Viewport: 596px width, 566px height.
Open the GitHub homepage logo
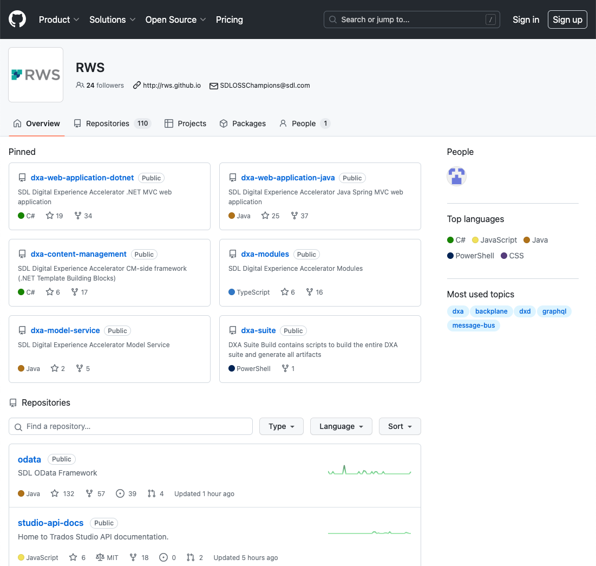click(x=17, y=19)
